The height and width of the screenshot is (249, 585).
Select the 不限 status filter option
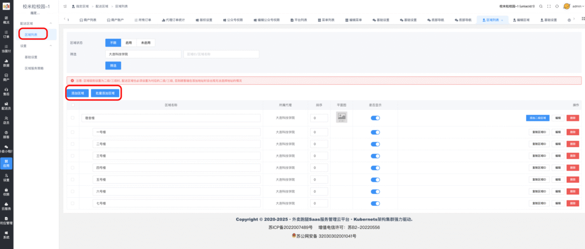coord(113,43)
